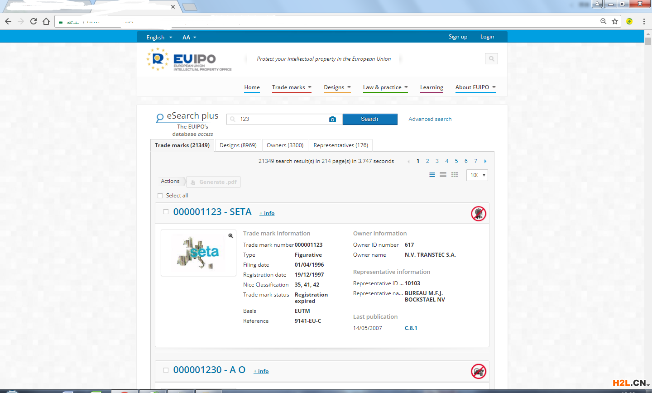The width and height of the screenshot is (652, 393).
Task: Click Generate .pdf button
Action: click(x=214, y=182)
